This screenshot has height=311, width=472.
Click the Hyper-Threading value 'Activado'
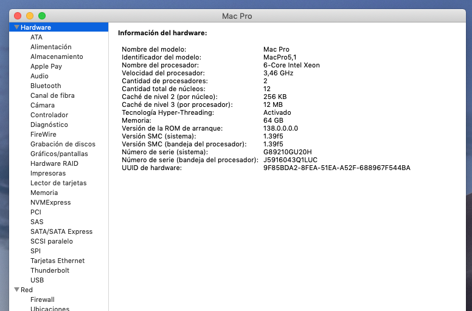(277, 112)
